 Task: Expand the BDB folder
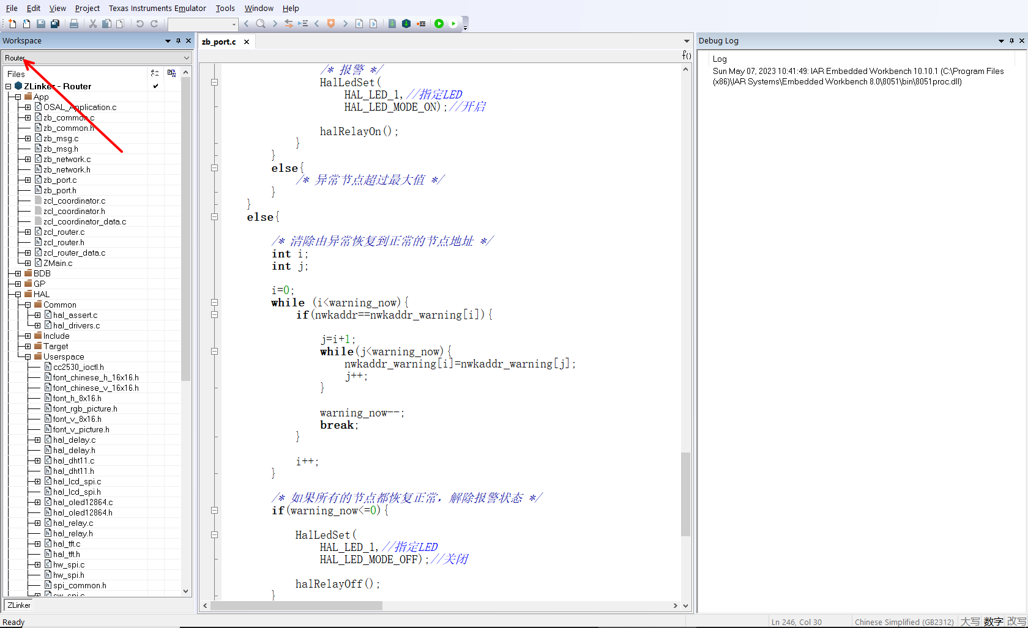coord(18,273)
